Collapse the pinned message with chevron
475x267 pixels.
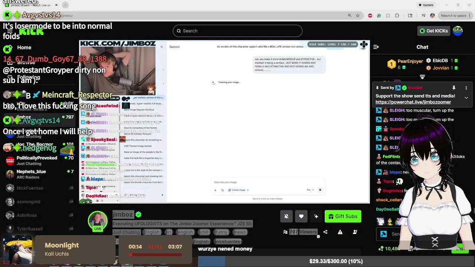pyautogui.click(x=466, y=98)
